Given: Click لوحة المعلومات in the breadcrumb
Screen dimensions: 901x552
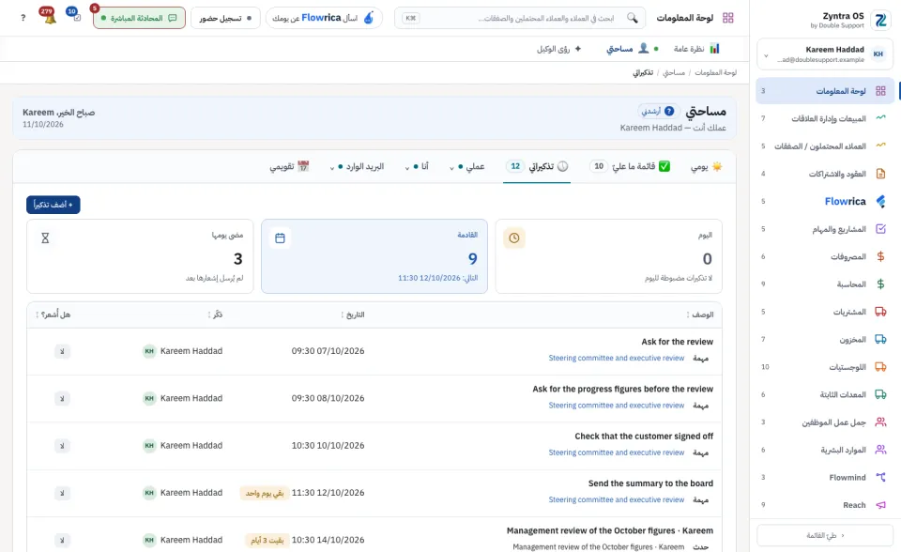Looking at the screenshot, I should coord(715,72).
